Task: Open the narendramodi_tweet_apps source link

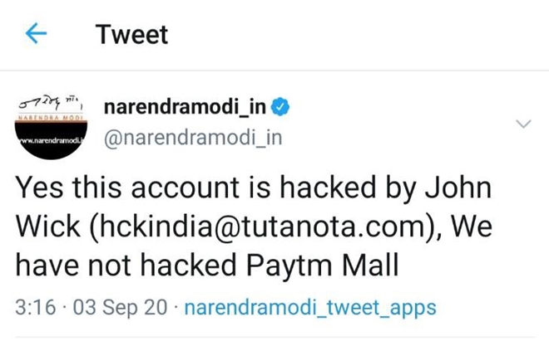Action: 310,308
